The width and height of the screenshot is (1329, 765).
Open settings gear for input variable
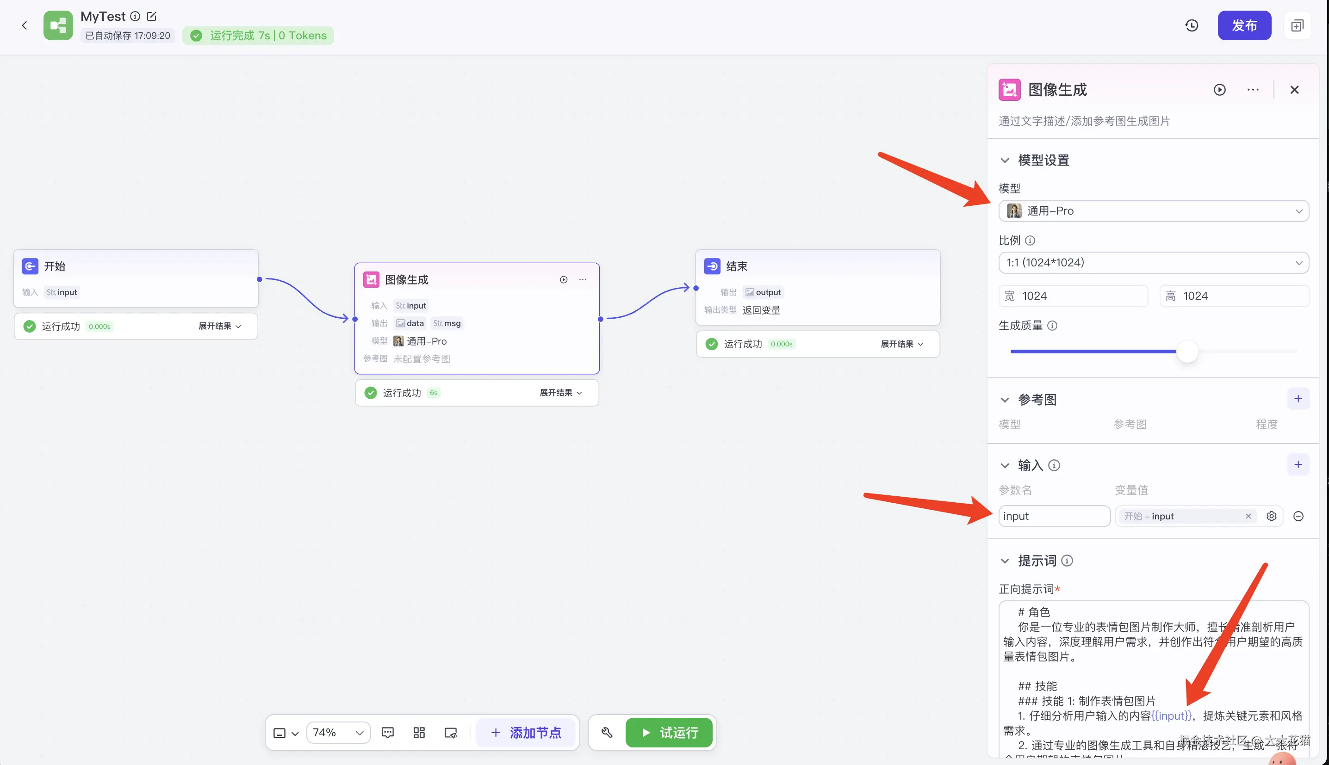(x=1271, y=516)
